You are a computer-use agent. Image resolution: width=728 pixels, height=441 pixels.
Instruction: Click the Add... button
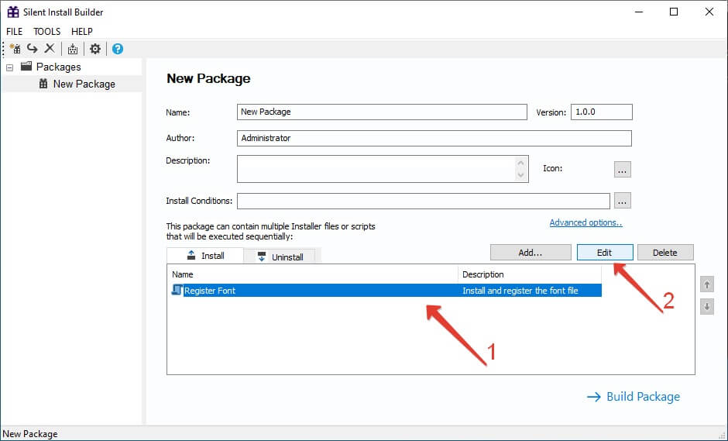[x=531, y=253]
